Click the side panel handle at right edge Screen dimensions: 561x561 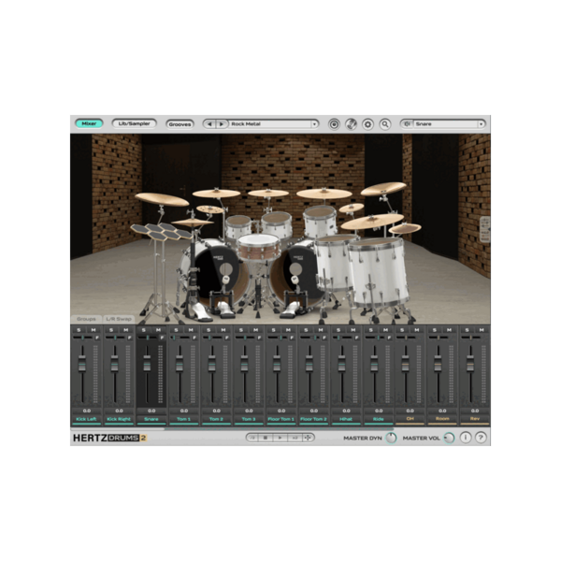coord(484,229)
